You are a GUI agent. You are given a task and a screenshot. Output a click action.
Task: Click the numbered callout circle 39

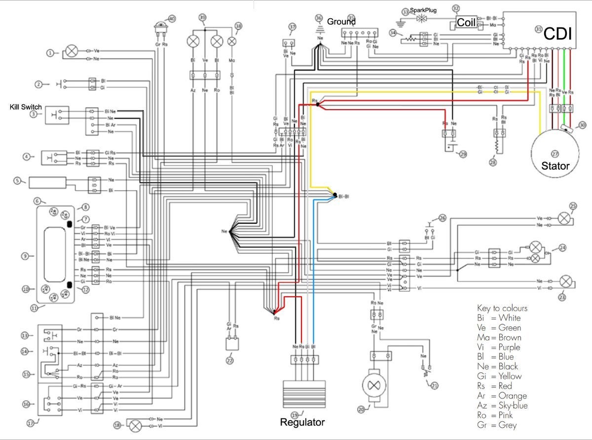click(203, 18)
